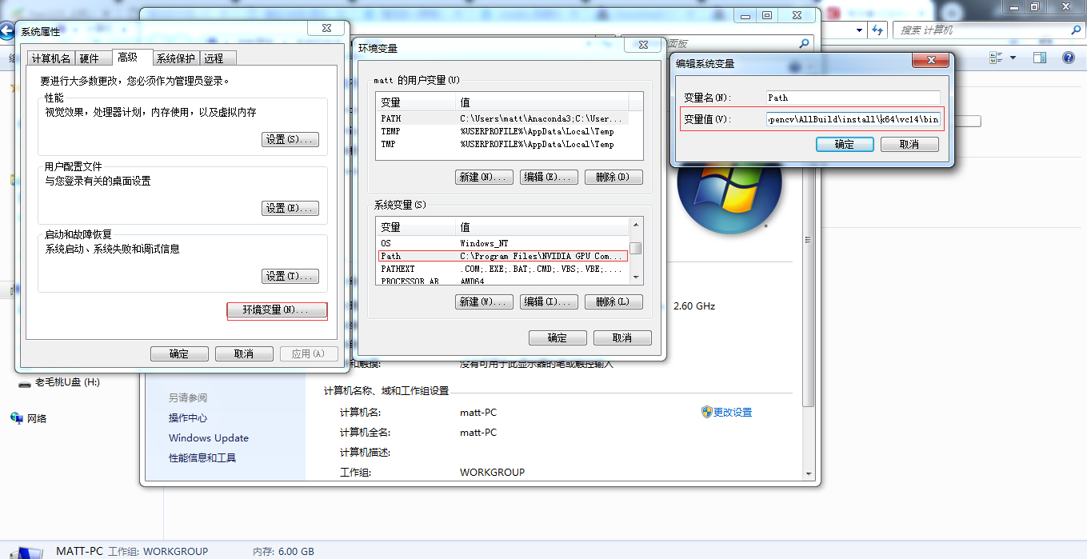1087x559 pixels.
Task: Switch to the 计算机名 tab
Action: pos(51,58)
